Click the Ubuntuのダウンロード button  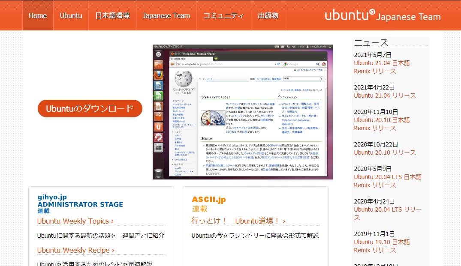(90, 109)
